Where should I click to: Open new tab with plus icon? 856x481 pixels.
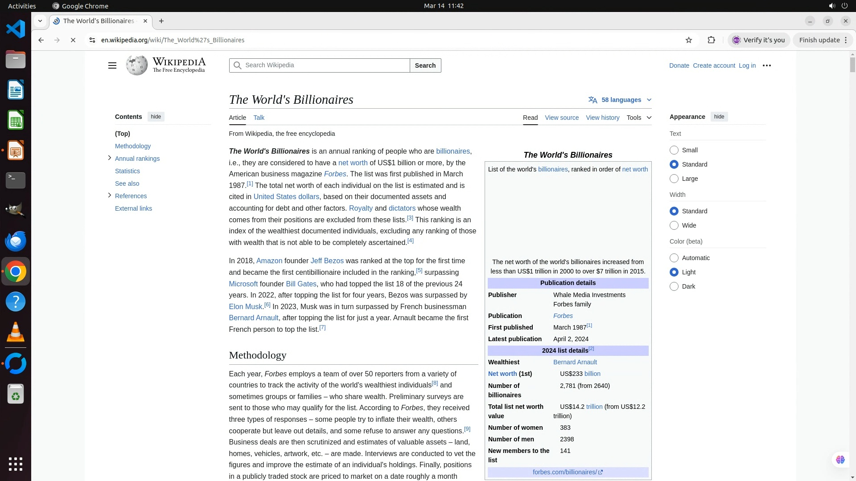coord(161,21)
